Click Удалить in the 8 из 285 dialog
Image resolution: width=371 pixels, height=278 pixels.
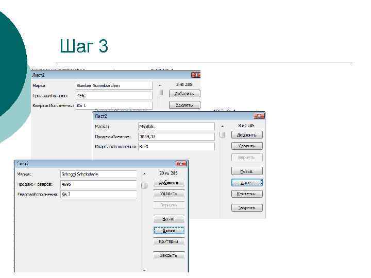pyautogui.click(x=247, y=146)
